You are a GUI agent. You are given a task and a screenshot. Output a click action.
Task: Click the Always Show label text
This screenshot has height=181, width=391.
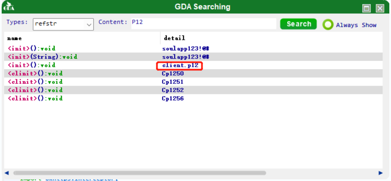tap(356, 25)
